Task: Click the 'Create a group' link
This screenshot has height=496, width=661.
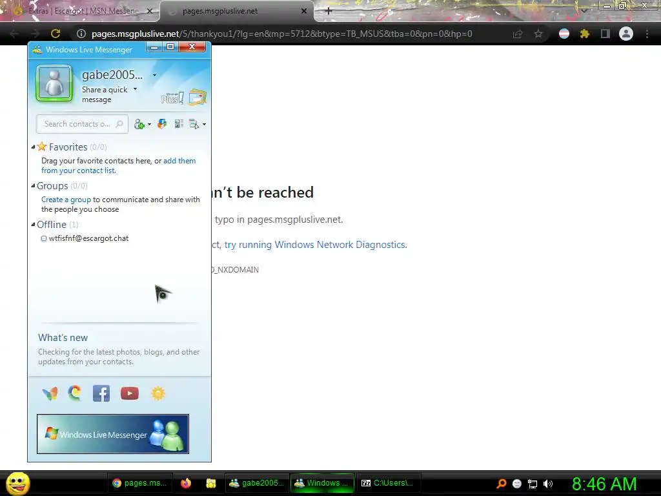Action: pos(66,200)
